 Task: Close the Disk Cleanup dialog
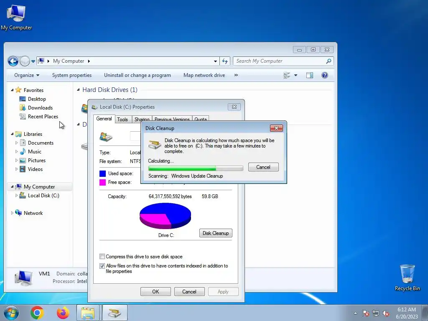tap(276, 128)
